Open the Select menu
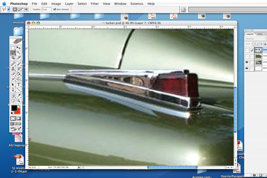 point(82,4)
